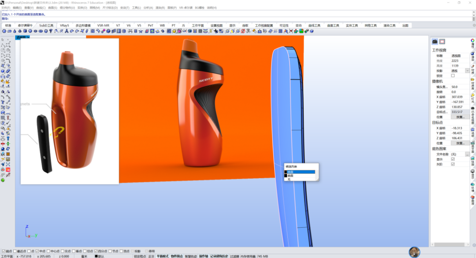This screenshot has width=476, height=258.
Task: Click the 指令 command prompt input line
Action: tap(237, 19)
